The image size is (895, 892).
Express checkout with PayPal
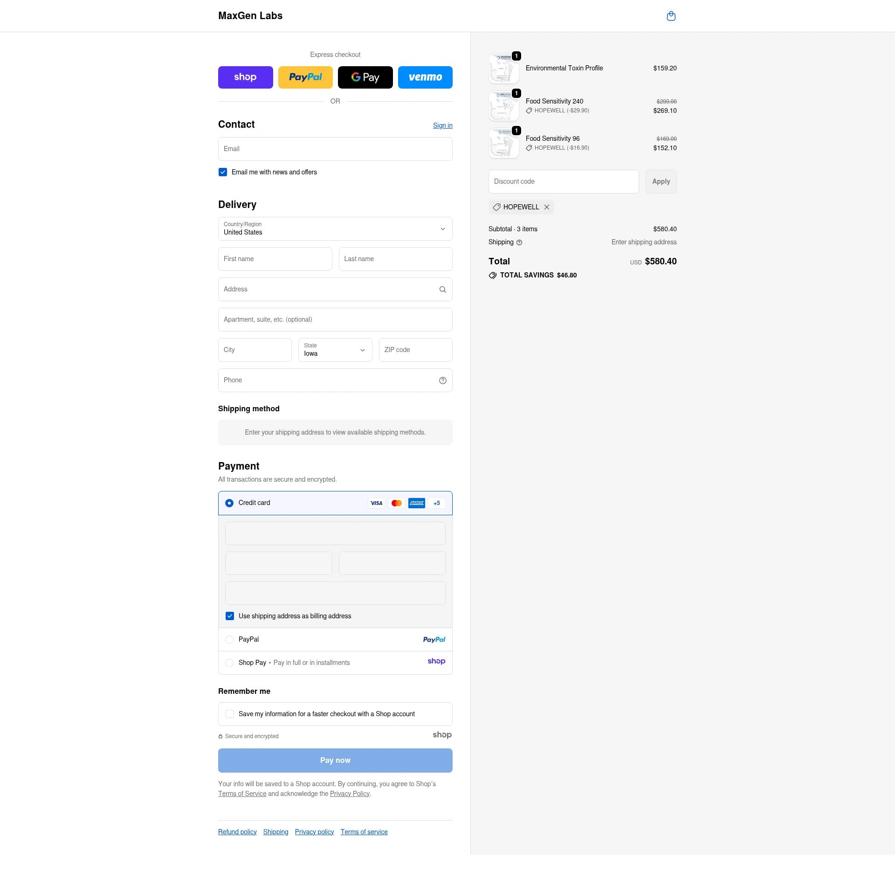click(x=305, y=77)
